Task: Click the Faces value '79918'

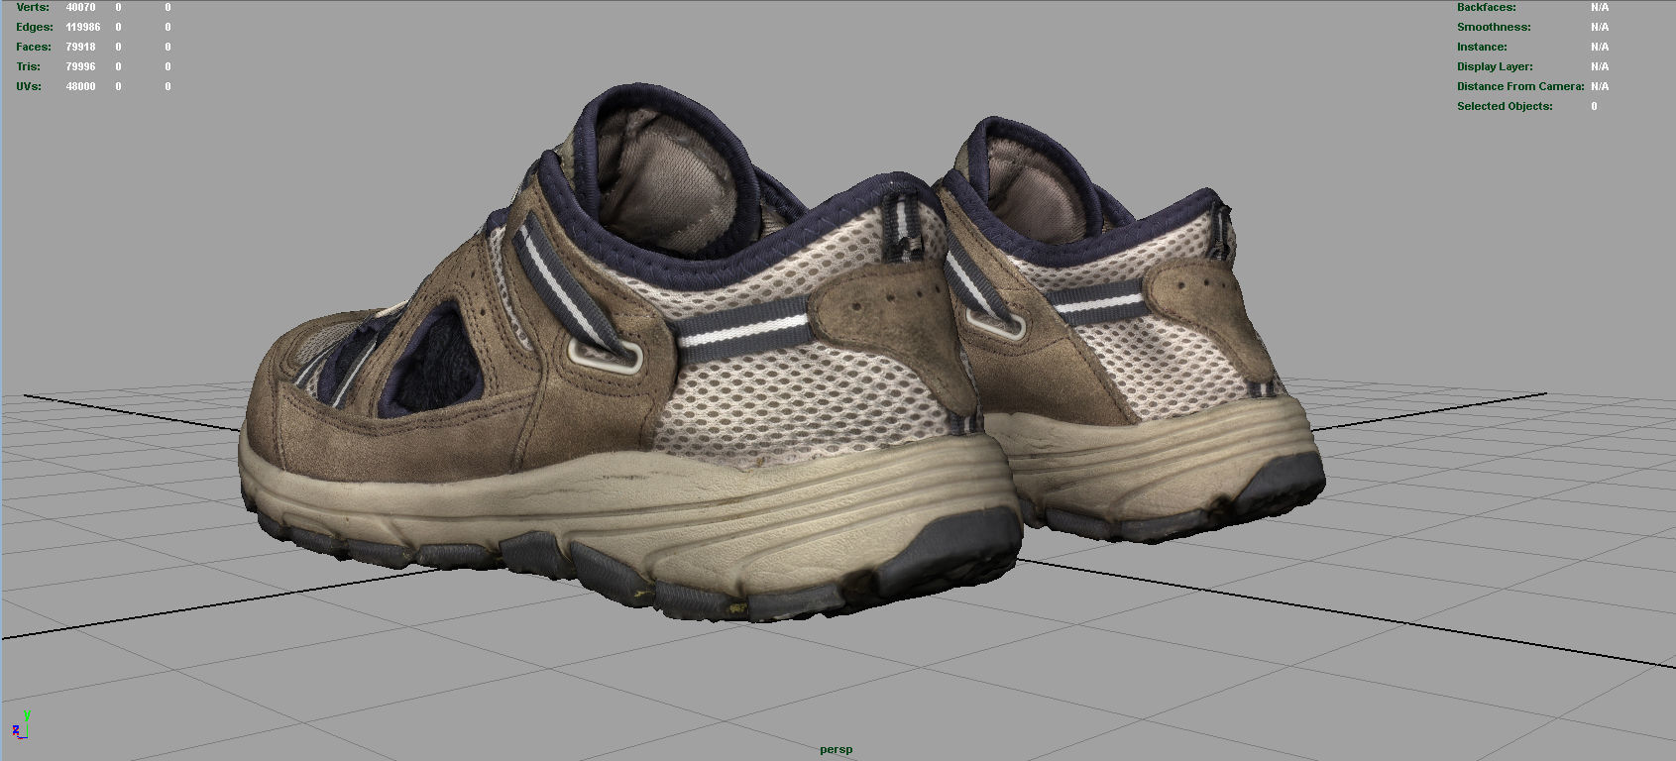Action: (80, 47)
